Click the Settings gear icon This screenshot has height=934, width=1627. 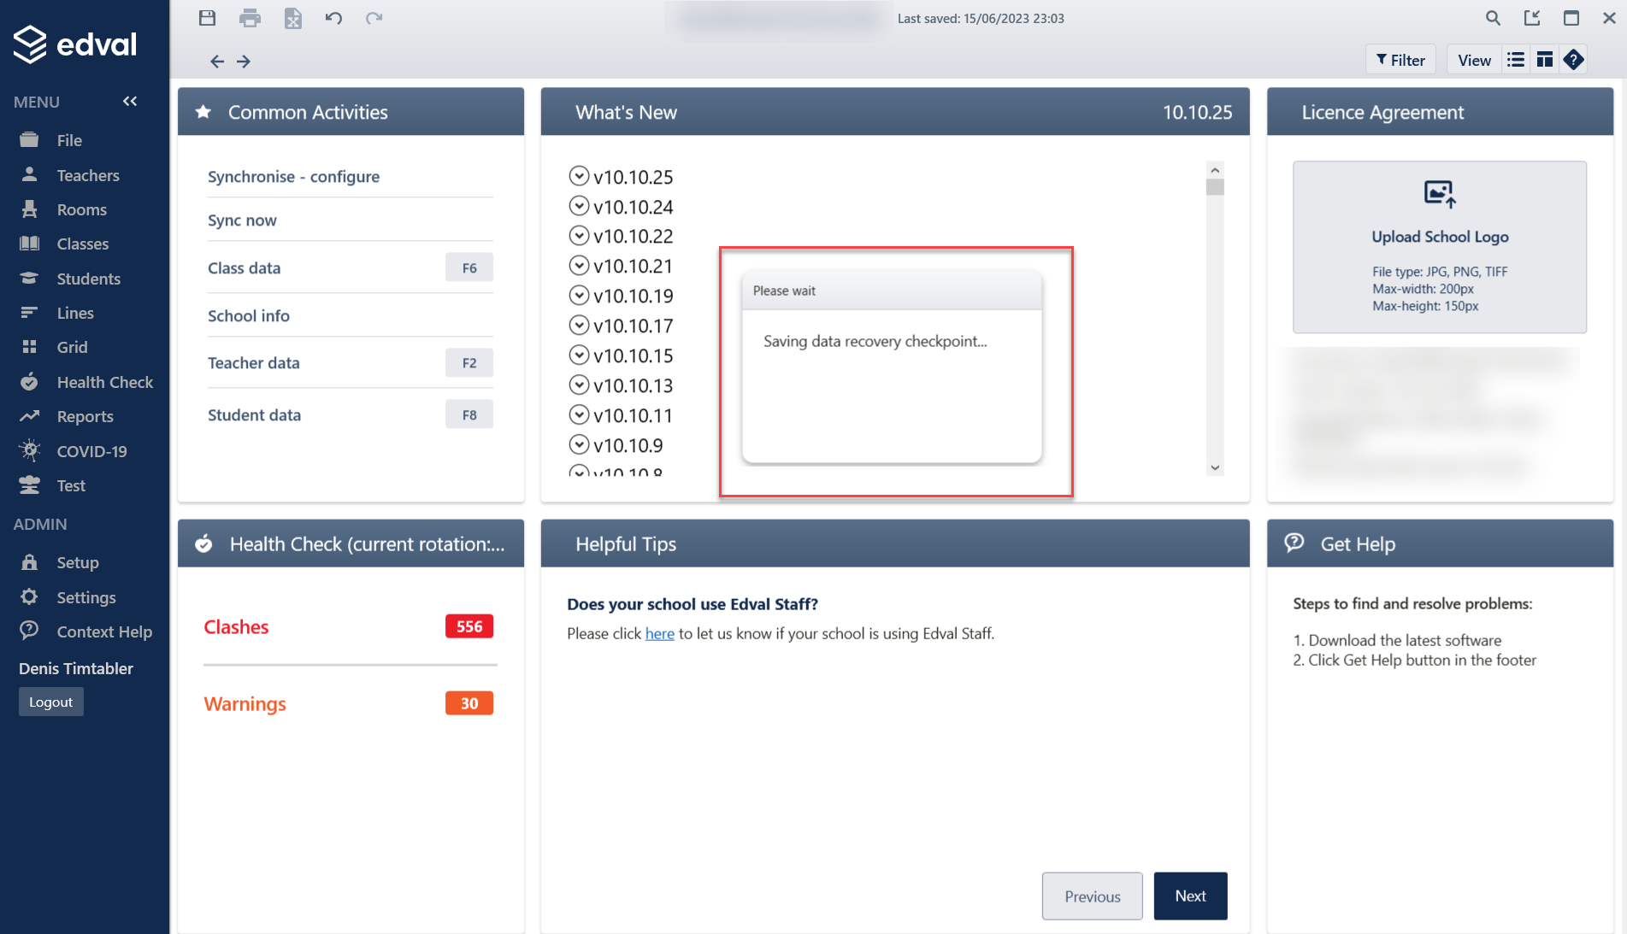pyautogui.click(x=29, y=596)
